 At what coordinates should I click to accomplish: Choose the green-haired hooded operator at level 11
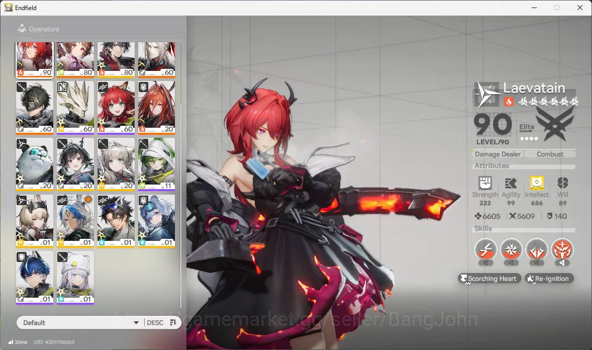pyautogui.click(x=156, y=164)
